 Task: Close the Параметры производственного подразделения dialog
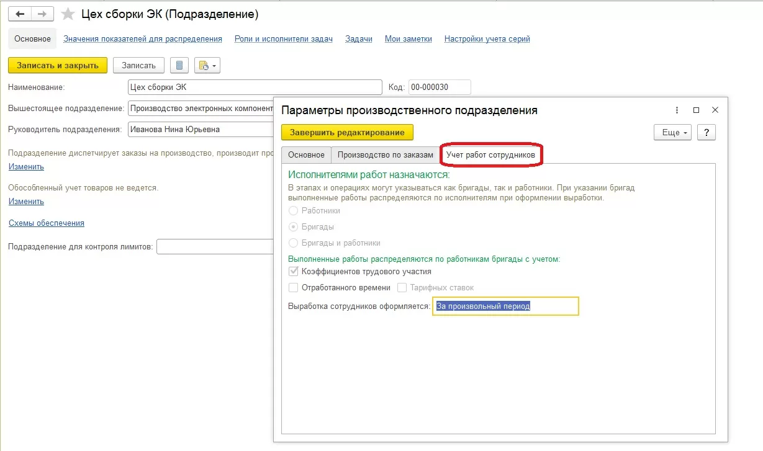(715, 110)
